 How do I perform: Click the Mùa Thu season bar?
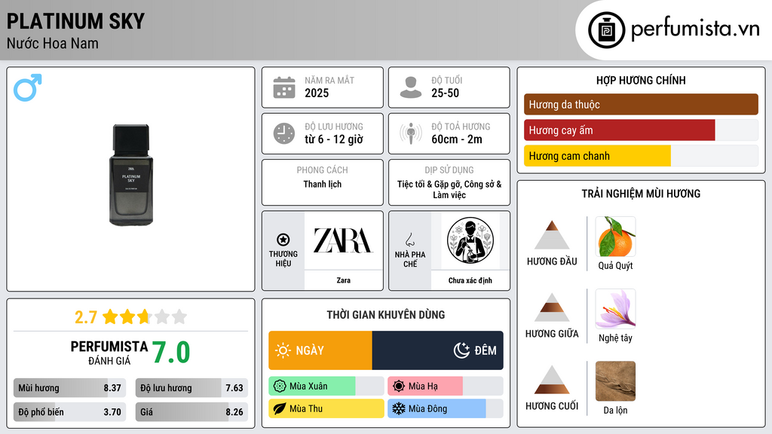point(326,409)
